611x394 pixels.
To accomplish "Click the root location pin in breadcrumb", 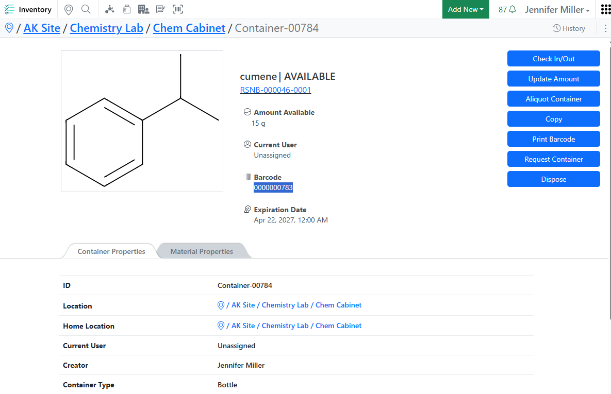I will 9,28.
